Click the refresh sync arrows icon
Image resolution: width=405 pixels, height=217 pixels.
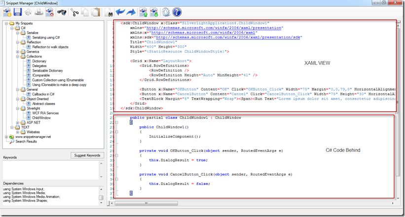coord(28,12)
